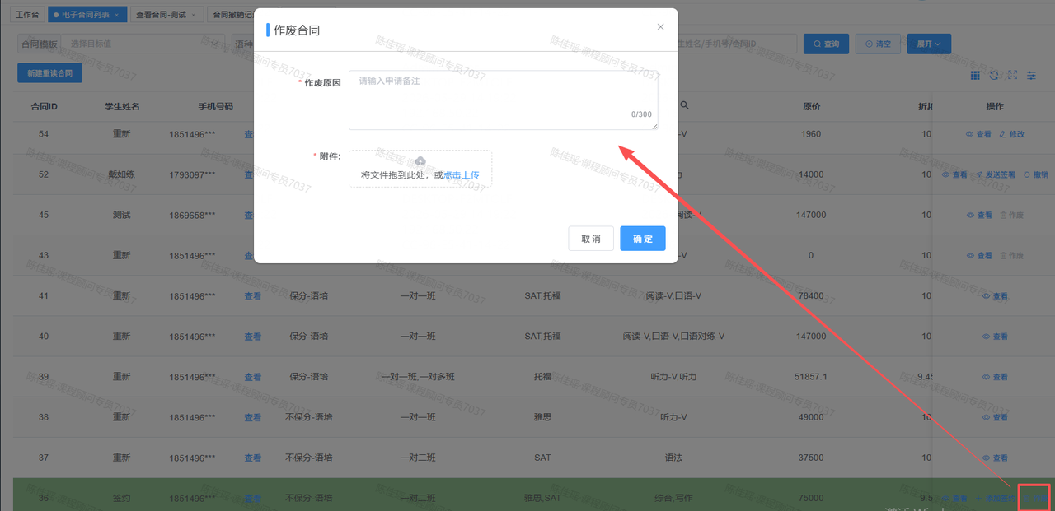Open column settings sliders icon
The height and width of the screenshot is (511, 1055).
[x=1031, y=75]
